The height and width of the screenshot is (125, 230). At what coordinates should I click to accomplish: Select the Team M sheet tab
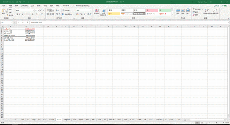[158, 120]
